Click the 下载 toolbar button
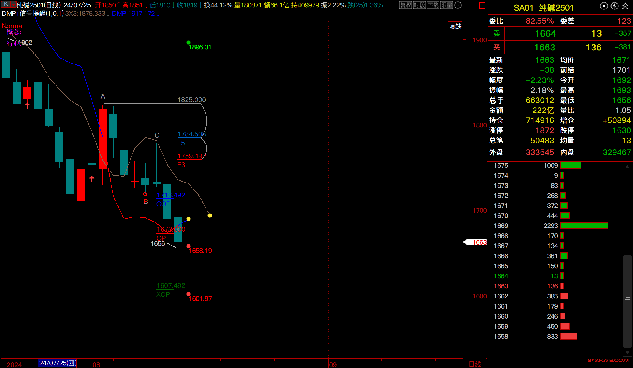This screenshot has height=368, width=633. point(433,5)
